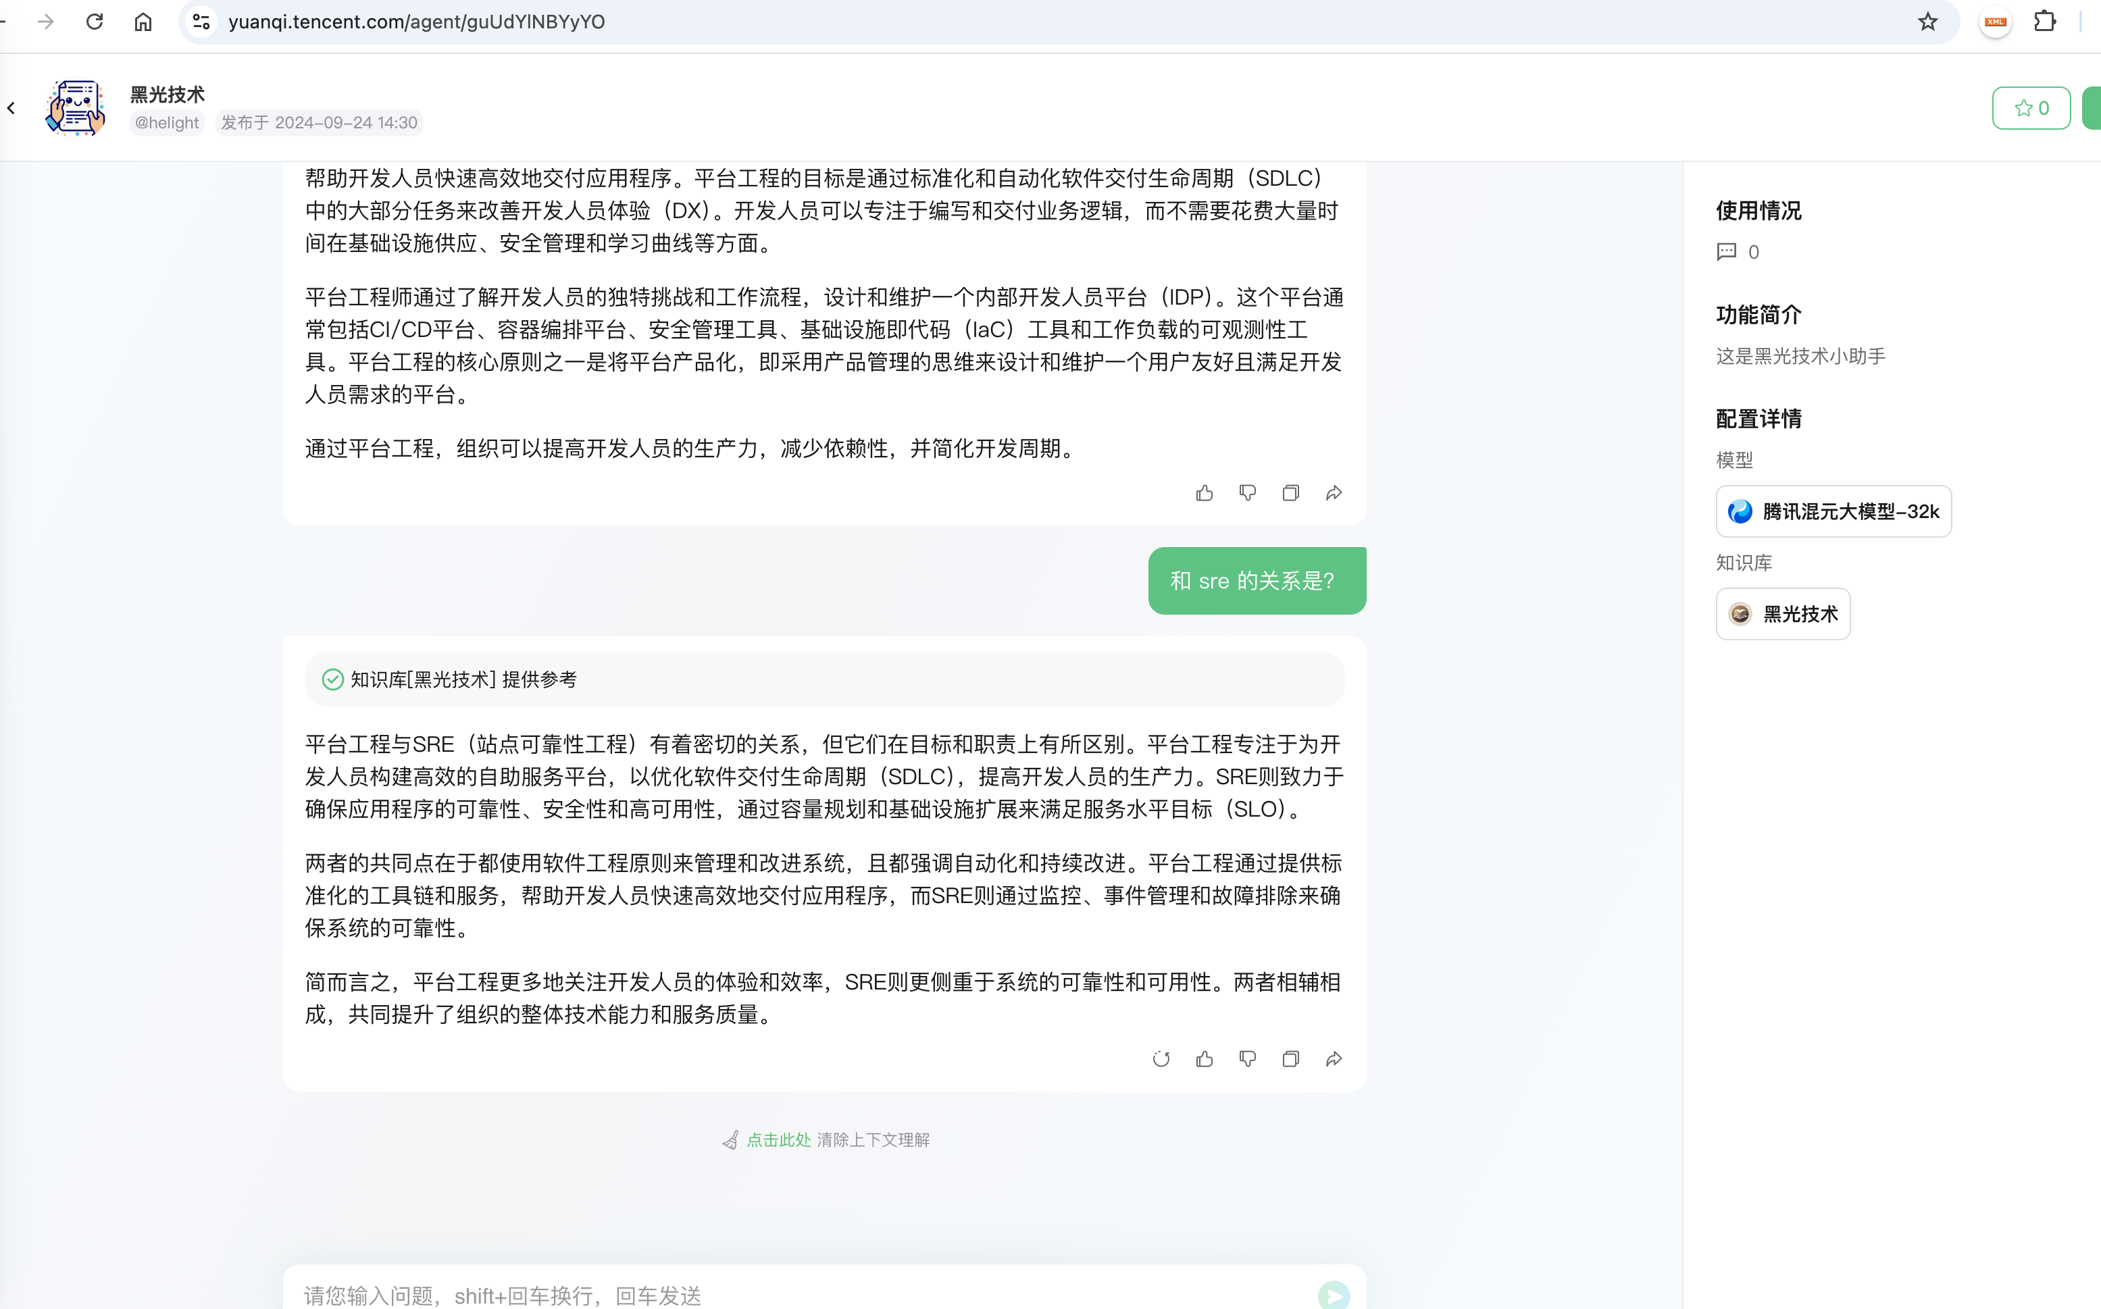Like the first answer with thumbs up
The height and width of the screenshot is (1309, 2101).
click(x=1204, y=492)
